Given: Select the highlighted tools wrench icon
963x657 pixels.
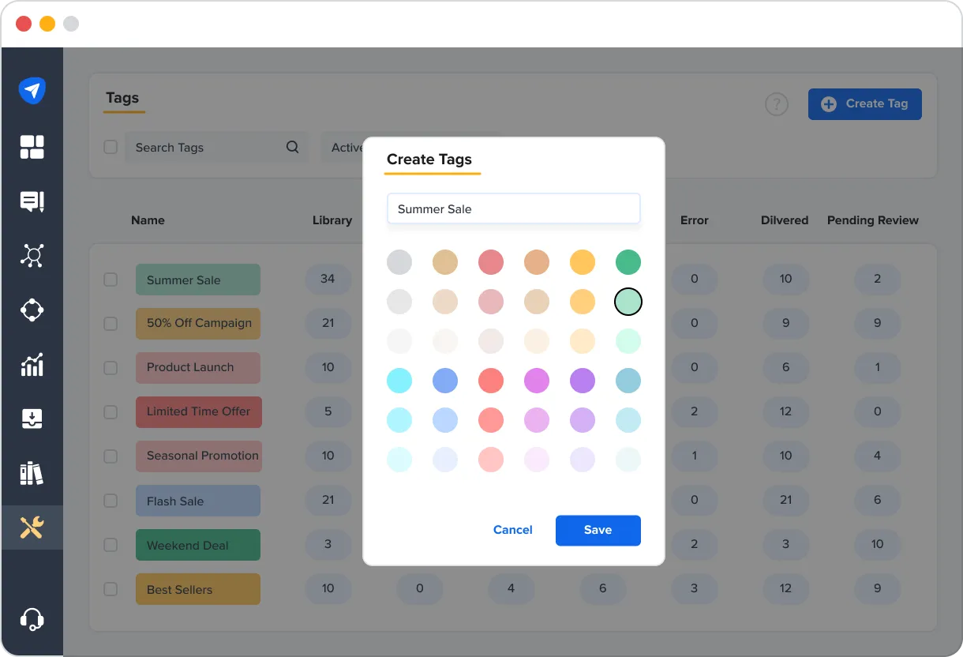Looking at the screenshot, I should click(32, 527).
